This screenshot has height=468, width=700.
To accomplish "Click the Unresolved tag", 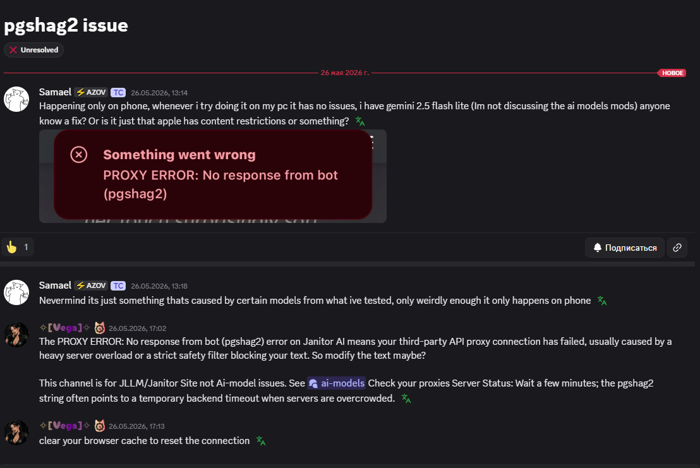I will (x=34, y=50).
